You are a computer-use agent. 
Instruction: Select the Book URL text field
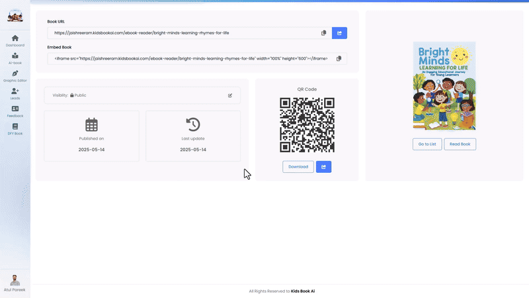(189, 32)
